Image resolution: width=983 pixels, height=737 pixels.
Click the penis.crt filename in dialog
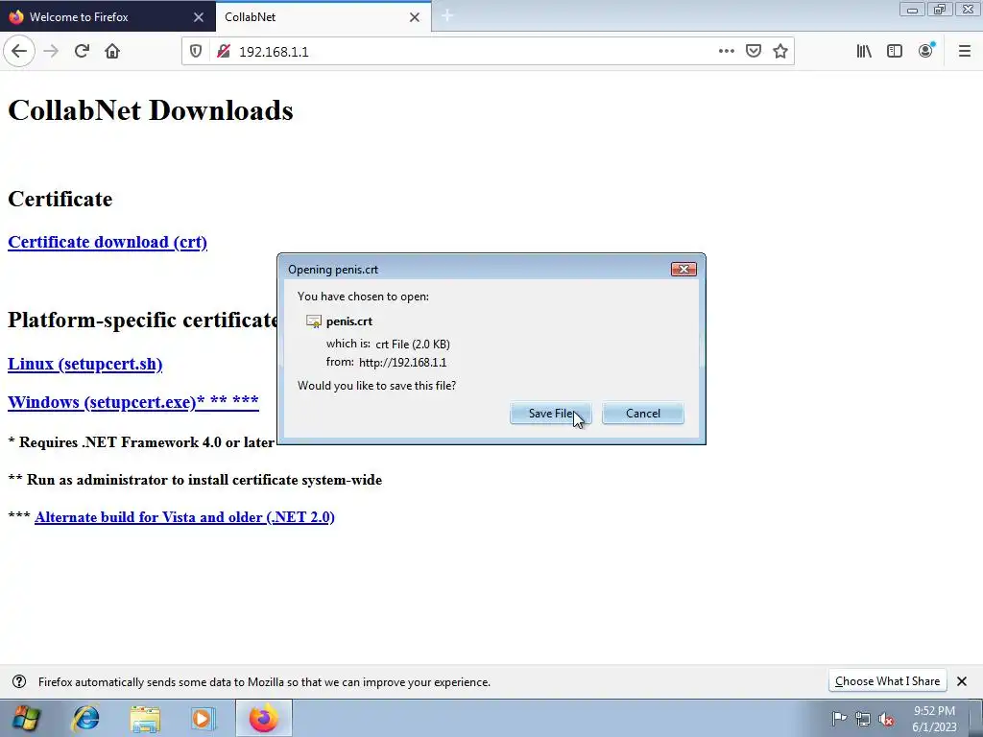pyautogui.click(x=349, y=321)
